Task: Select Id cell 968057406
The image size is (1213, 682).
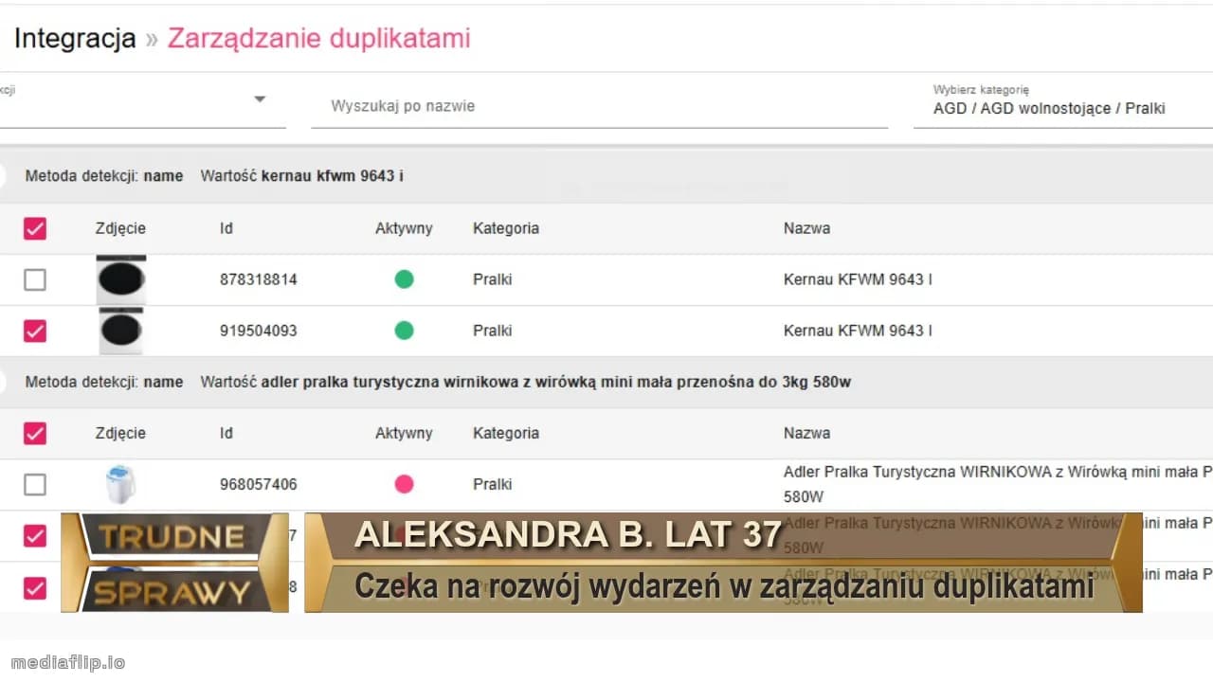Action: pyautogui.click(x=259, y=484)
